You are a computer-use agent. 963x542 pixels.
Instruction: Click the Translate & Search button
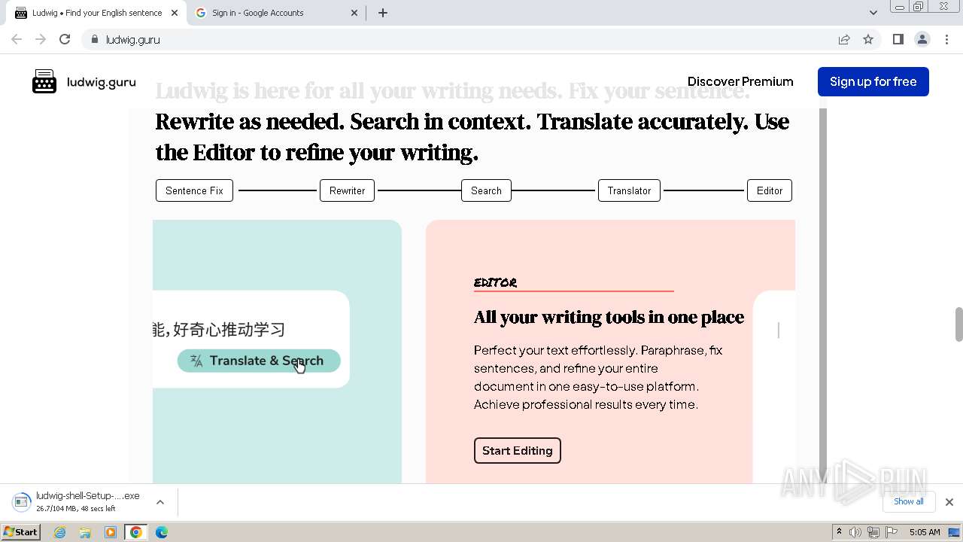[259, 361]
